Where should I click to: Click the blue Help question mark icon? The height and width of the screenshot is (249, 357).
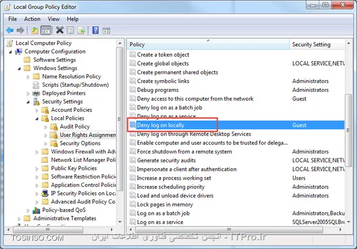95,30
